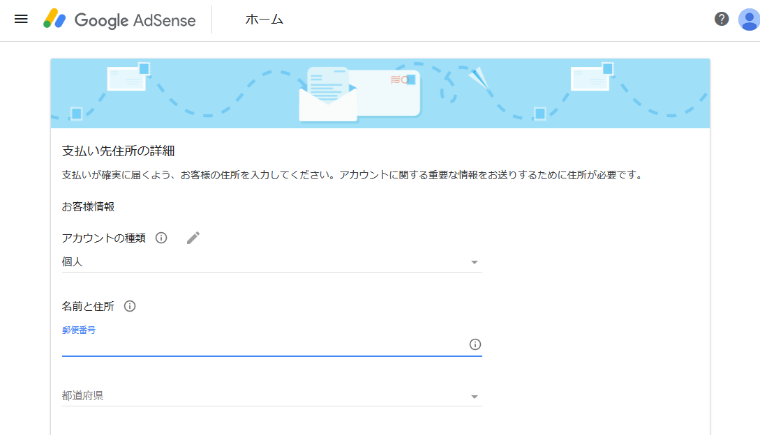
Task: Click the 名前と住所 label
Action: 88,306
